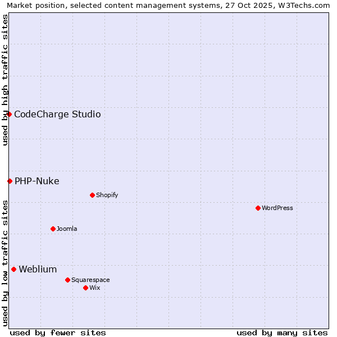Viewport: 337px width, 337px height.
Task: Click the Wix data point marker
Action: [85, 288]
